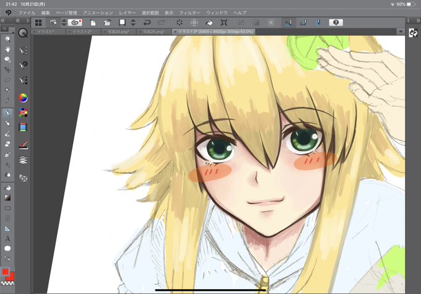The height and width of the screenshot is (294, 421).
Task: Expand options arrows beside Clip Studio icon
Action: coord(64,22)
